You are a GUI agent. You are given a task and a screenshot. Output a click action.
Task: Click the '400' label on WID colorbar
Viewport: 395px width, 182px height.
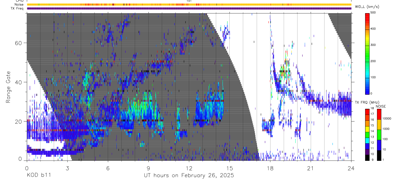374,29
